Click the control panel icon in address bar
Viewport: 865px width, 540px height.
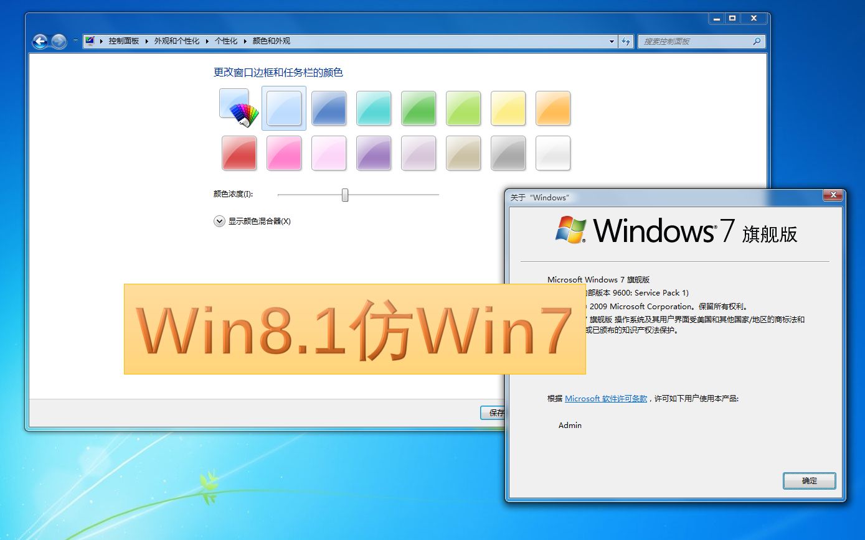pos(90,41)
